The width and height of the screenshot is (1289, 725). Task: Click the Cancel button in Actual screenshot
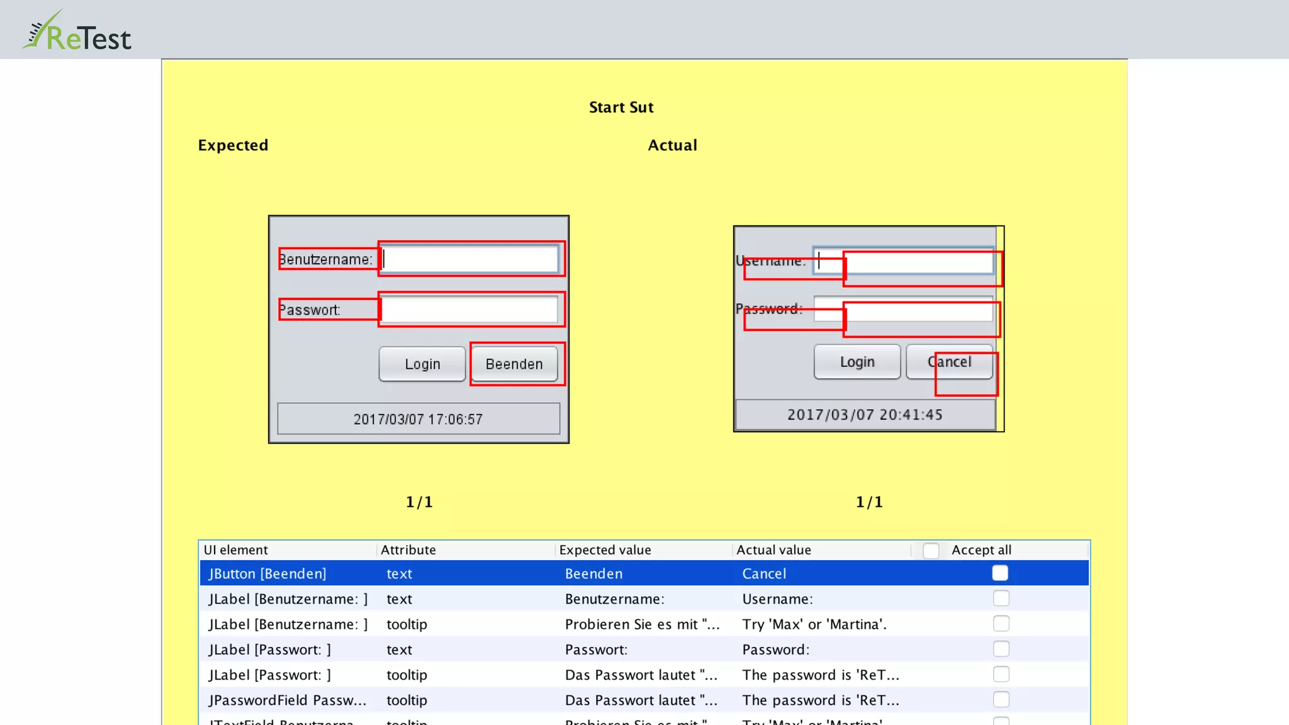[949, 362]
